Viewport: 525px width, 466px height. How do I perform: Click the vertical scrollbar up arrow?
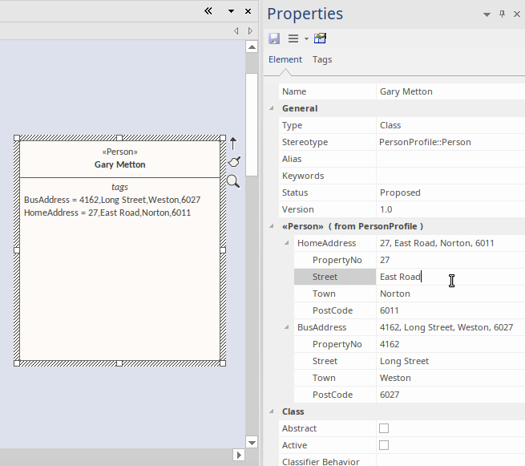click(x=252, y=47)
